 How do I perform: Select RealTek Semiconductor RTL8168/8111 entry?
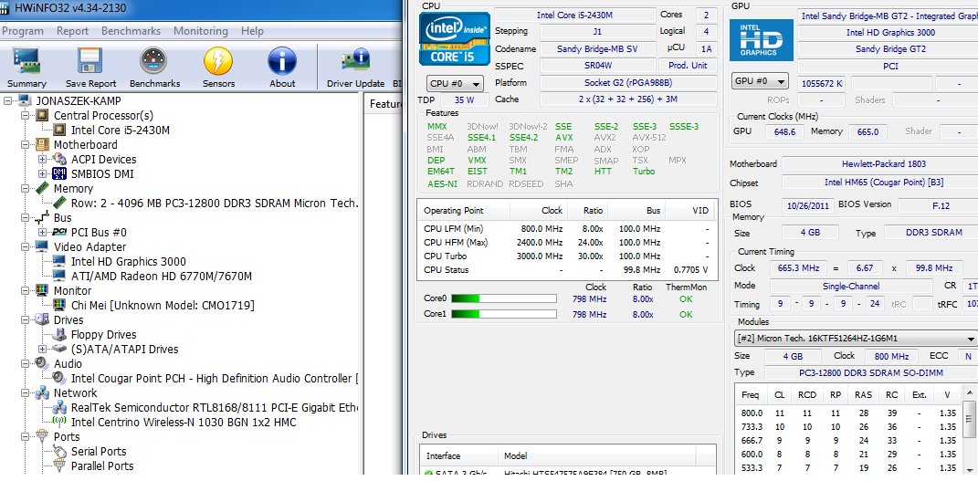215,407
